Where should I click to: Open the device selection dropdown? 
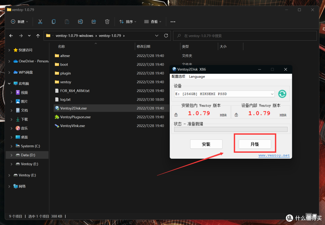pyautogui.click(x=224, y=94)
